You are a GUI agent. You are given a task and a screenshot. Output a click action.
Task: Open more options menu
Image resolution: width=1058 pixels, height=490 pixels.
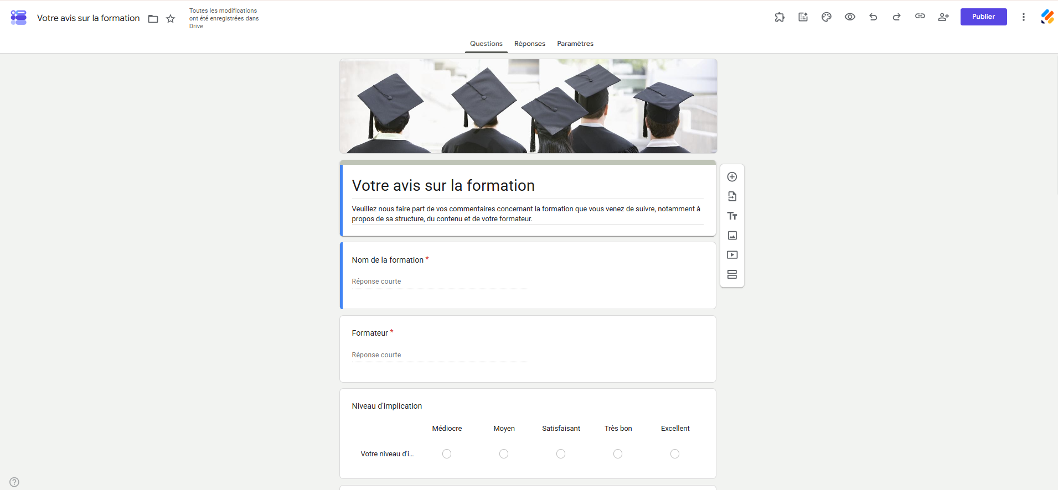[x=1024, y=17]
